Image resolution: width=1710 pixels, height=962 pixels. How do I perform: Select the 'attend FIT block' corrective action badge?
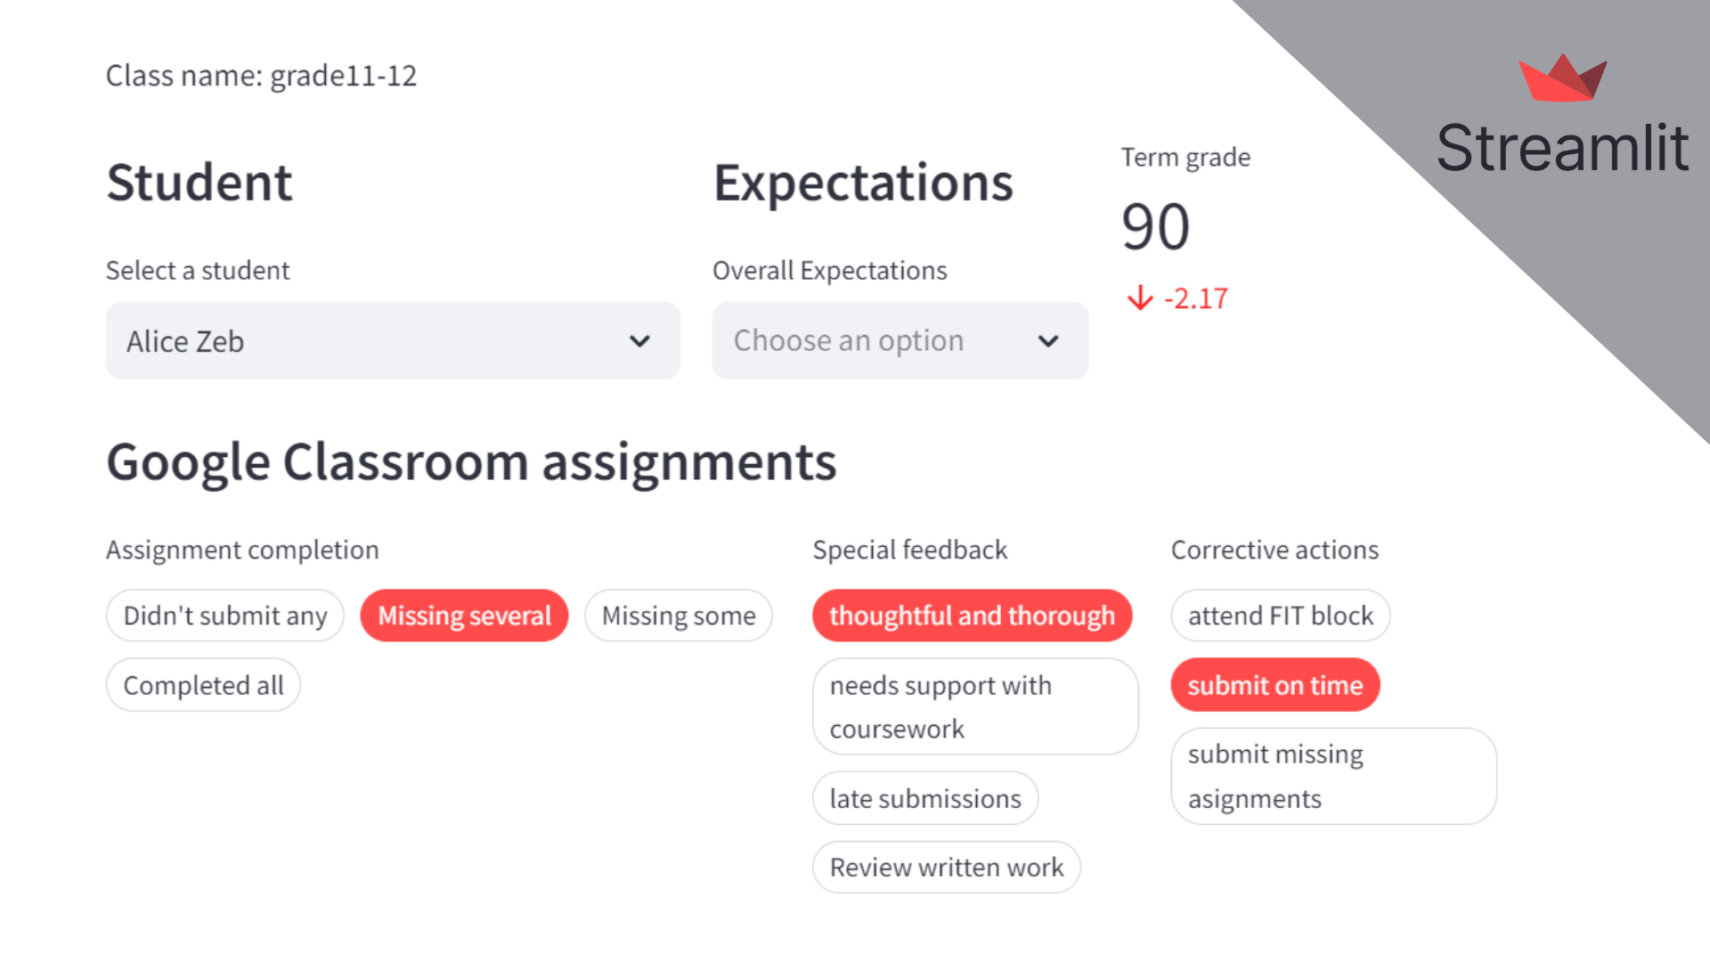1279,615
